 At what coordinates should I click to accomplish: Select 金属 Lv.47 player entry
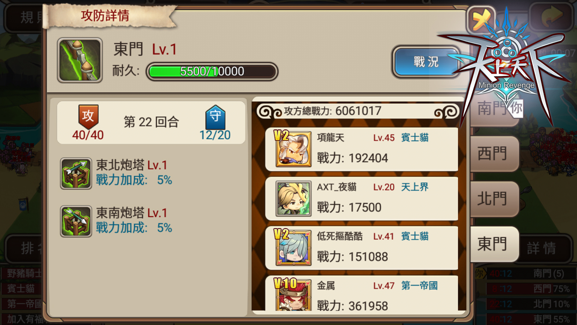[x=362, y=293]
